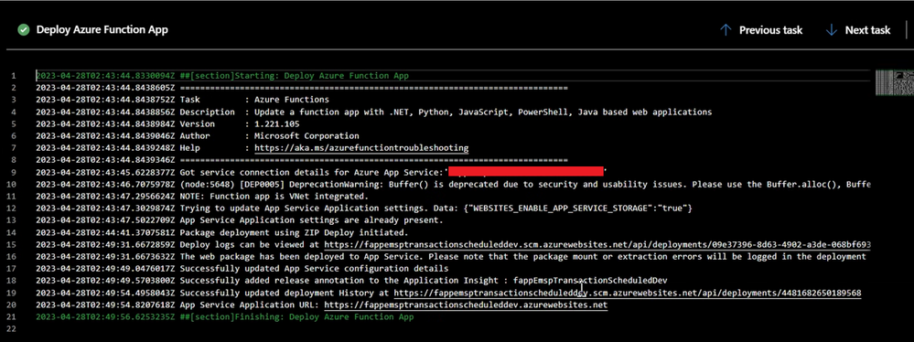
Task: Open the aka.ms azurefunctiontroubleshooting help link
Action: pyautogui.click(x=361, y=148)
